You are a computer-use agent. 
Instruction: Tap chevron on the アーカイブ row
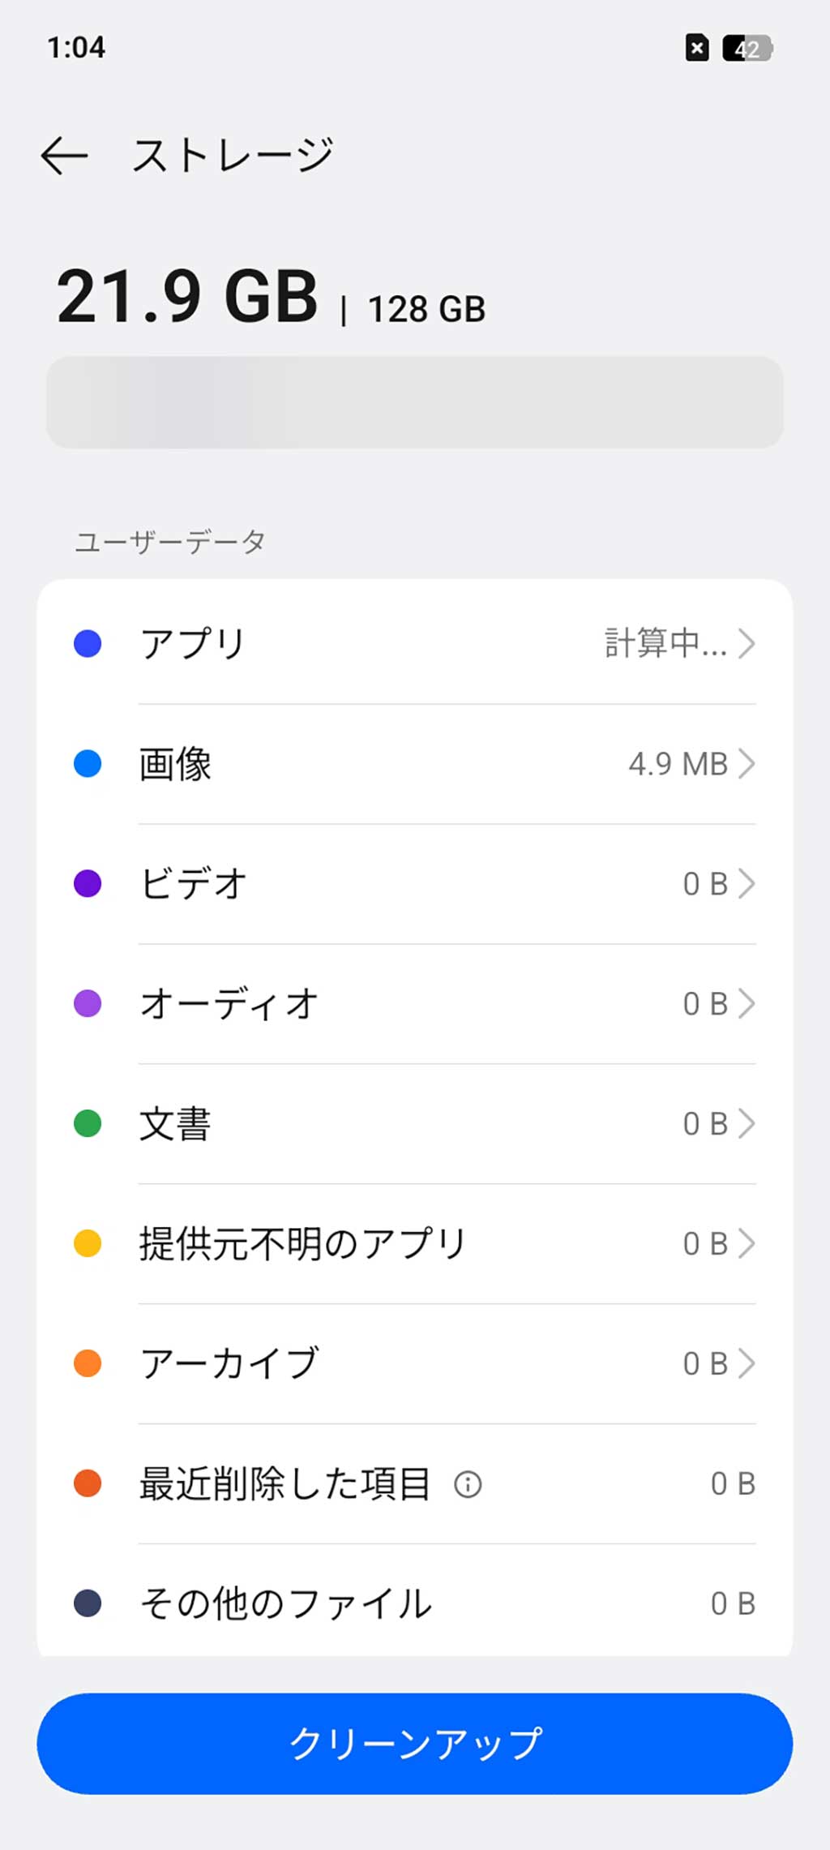tap(747, 1363)
